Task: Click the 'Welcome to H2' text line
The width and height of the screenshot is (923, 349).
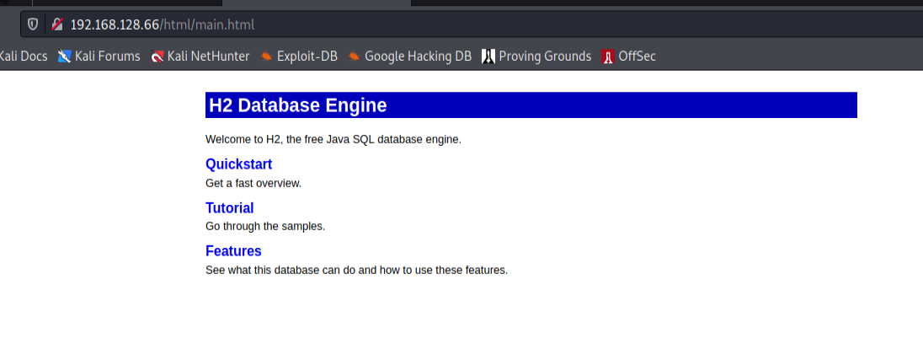Action: pos(333,140)
